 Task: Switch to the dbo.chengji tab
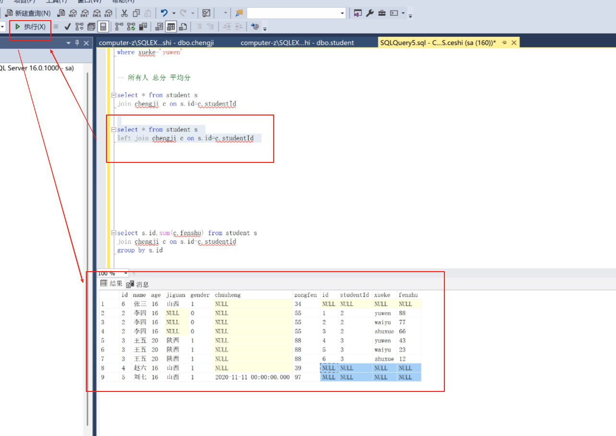[x=156, y=43]
